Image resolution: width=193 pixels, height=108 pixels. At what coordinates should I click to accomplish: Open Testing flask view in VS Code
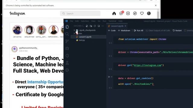tap(67, 63)
